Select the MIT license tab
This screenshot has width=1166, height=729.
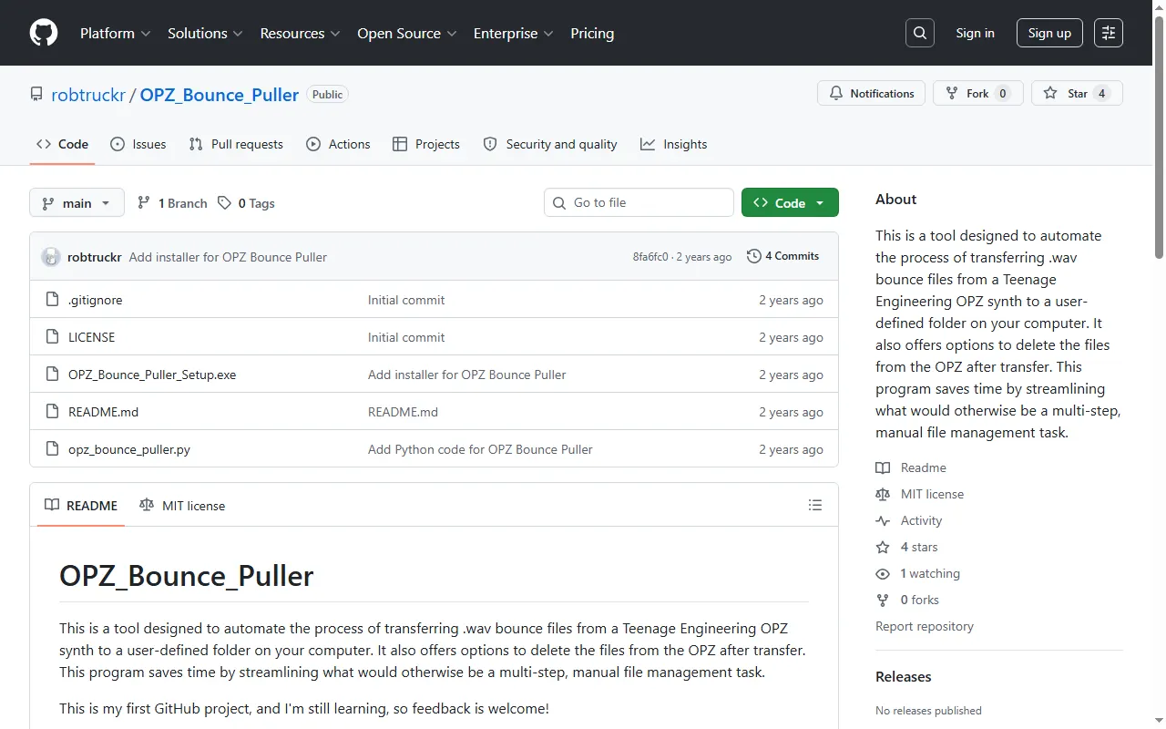(182, 505)
